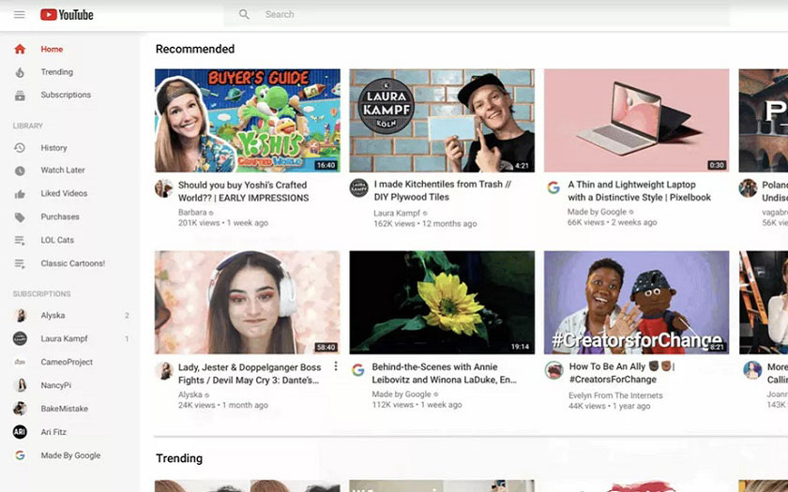Click the History clock-arrow icon
This screenshot has height=492, width=788.
(20, 148)
